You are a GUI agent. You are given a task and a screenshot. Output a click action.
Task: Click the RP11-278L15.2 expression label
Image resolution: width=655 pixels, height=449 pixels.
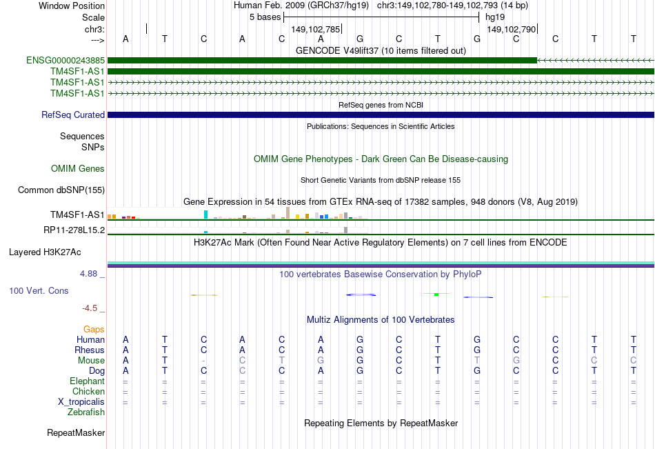pyautogui.click(x=74, y=230)
